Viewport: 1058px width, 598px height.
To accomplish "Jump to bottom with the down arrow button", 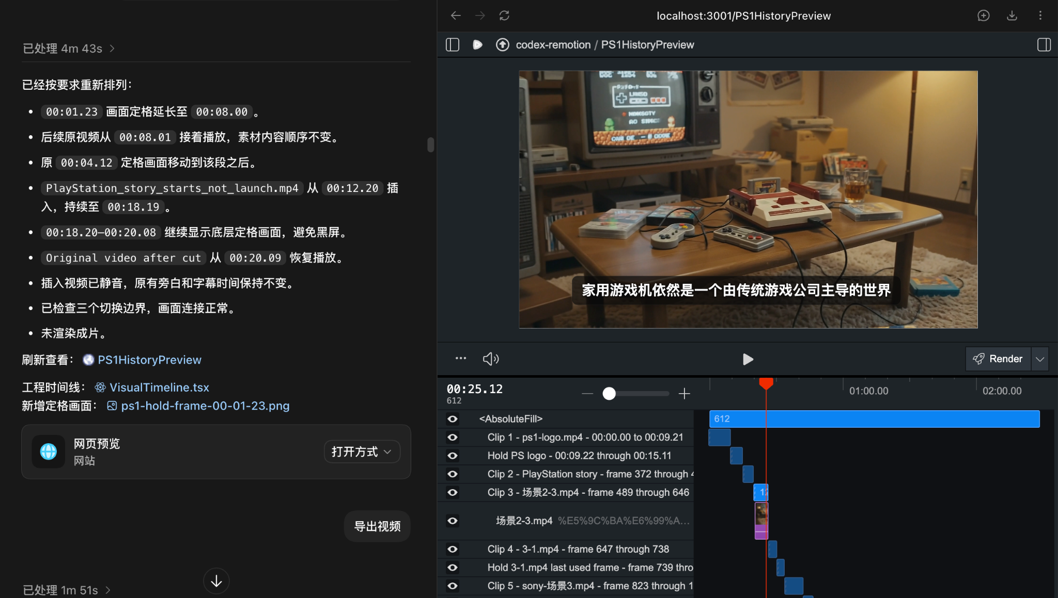I will 216,581.
